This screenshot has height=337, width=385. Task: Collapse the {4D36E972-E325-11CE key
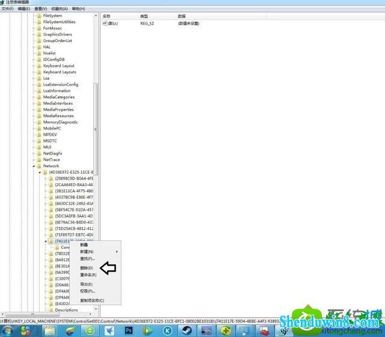click(40, 172)
